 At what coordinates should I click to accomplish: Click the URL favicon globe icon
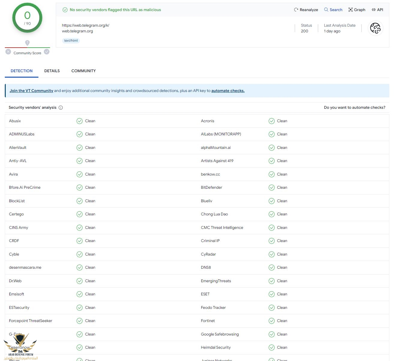pos(375,28)
